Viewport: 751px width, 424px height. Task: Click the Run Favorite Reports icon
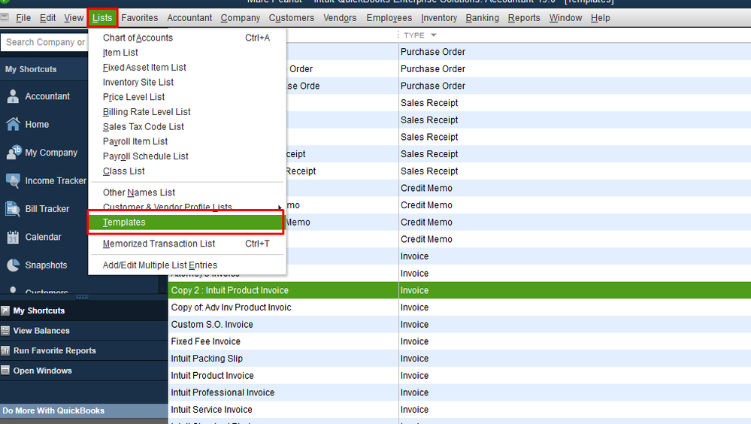click(x=5, y=350)
